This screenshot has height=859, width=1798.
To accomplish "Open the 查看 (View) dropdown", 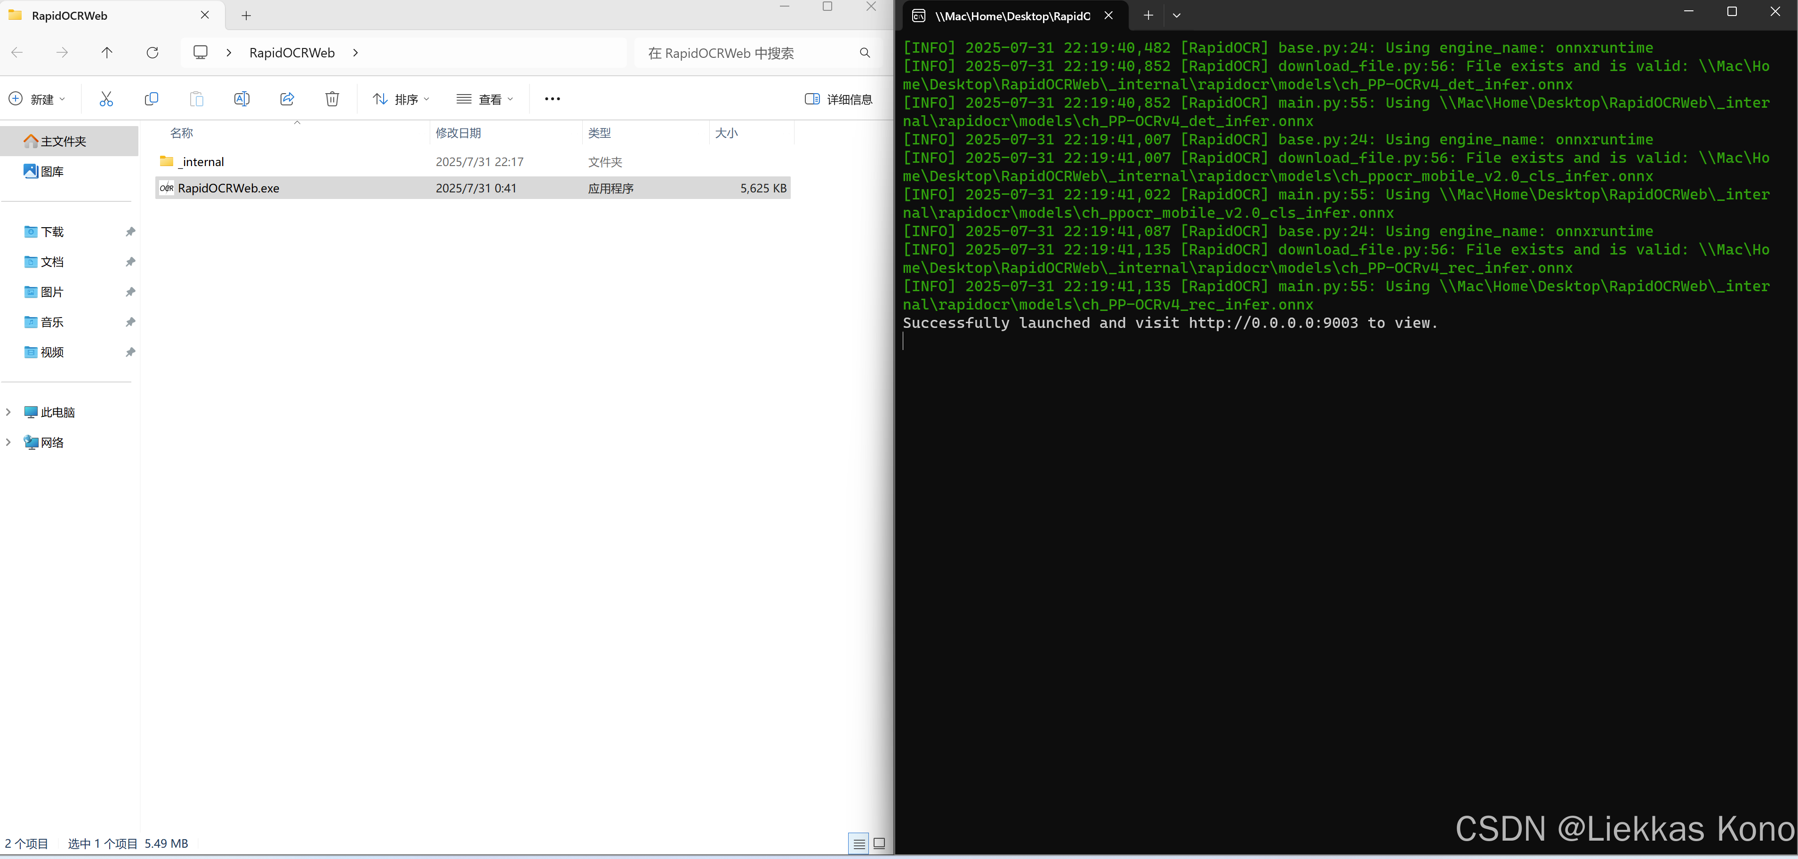I will 485,99.
